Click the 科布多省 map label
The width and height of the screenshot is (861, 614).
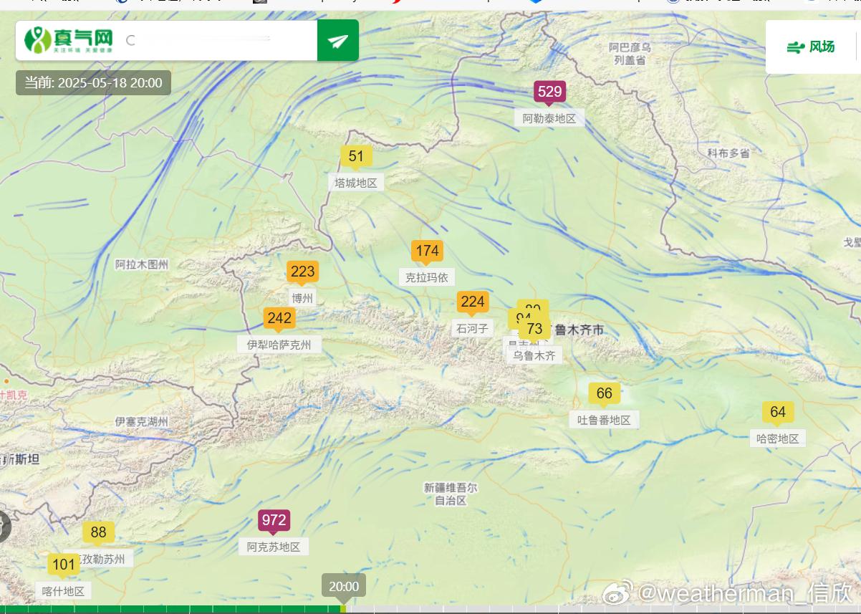pyautogui.click(x=728, y=153)
